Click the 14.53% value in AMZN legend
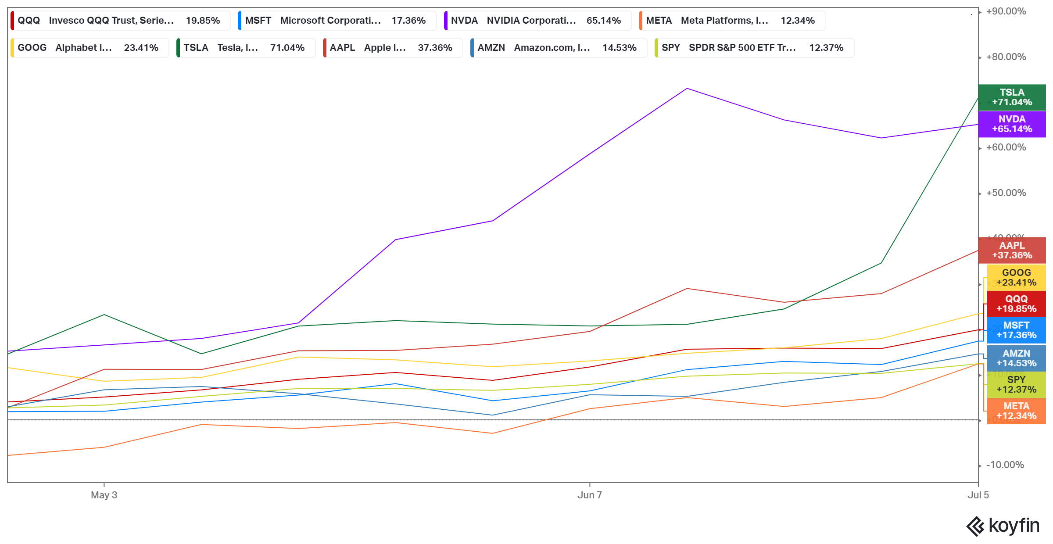 tap(619, 48)
